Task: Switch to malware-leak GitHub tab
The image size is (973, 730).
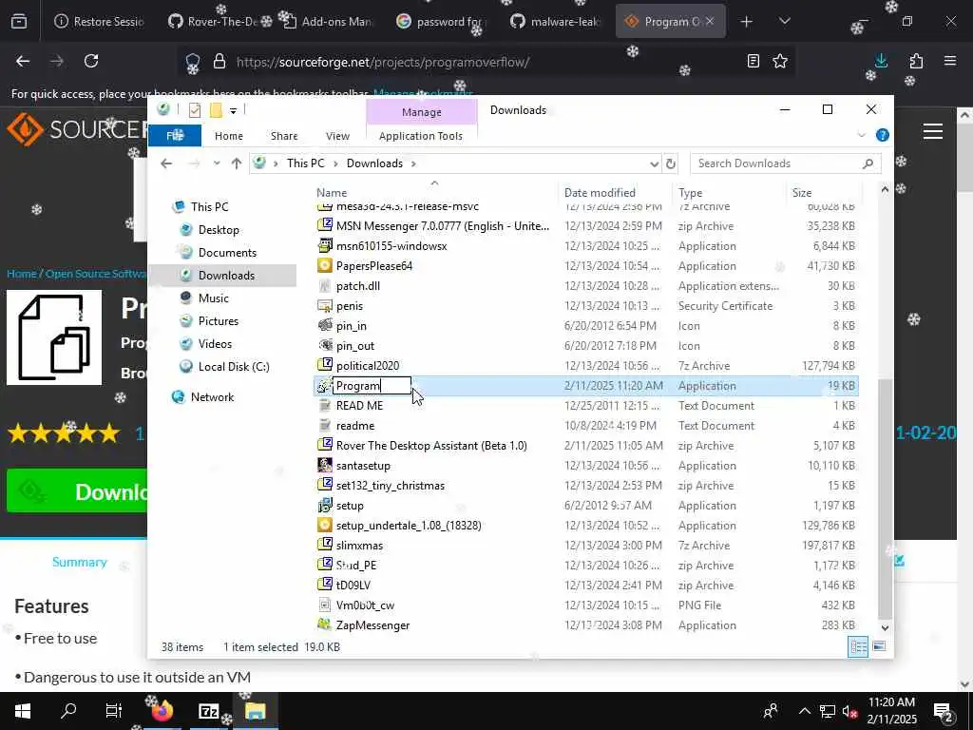Action: (x=555, y=22)
